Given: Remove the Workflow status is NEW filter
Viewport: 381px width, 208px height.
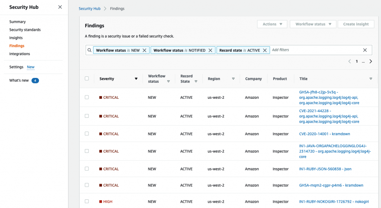Looking at the screenshot, I should click(x=144, y=50).
